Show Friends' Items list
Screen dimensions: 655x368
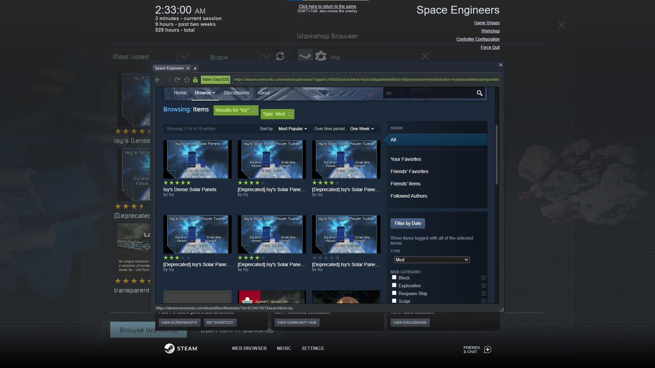coord(405,184)
